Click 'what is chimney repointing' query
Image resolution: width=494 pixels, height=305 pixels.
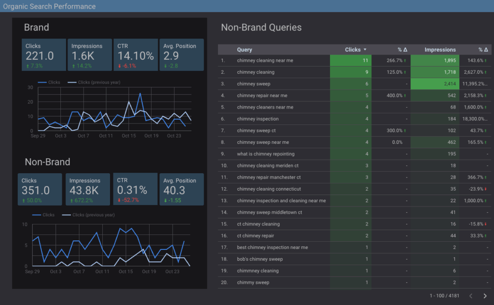click(x=267, y=154)
